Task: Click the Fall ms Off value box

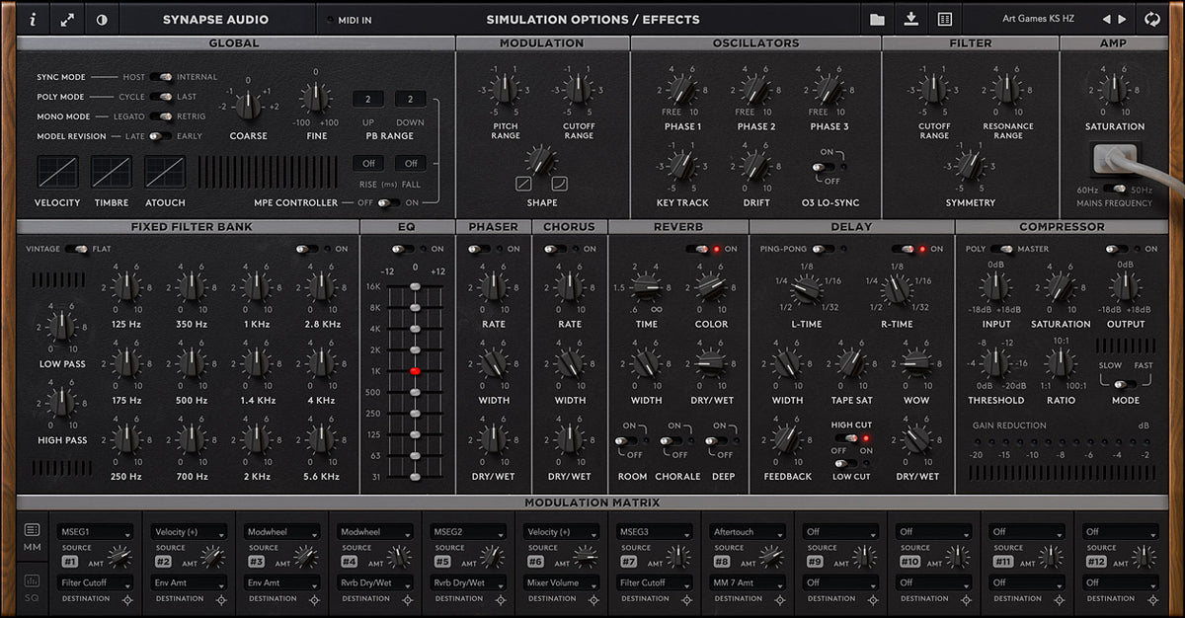Action: [x=410, y=163]
